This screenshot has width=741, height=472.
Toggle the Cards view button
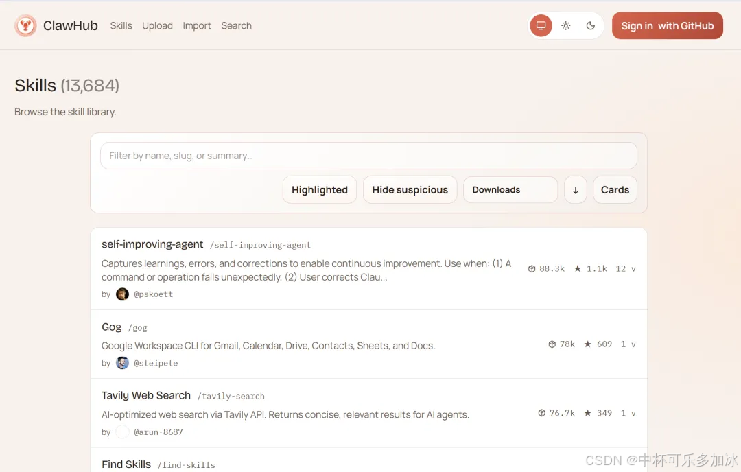coord(615,190)
